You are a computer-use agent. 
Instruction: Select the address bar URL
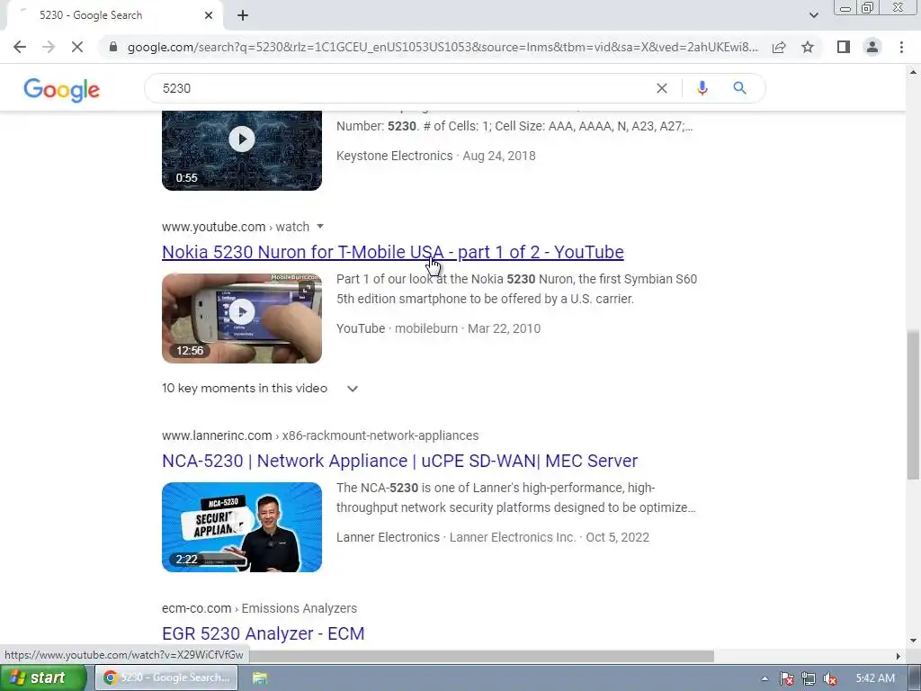(x=443, y=47)
